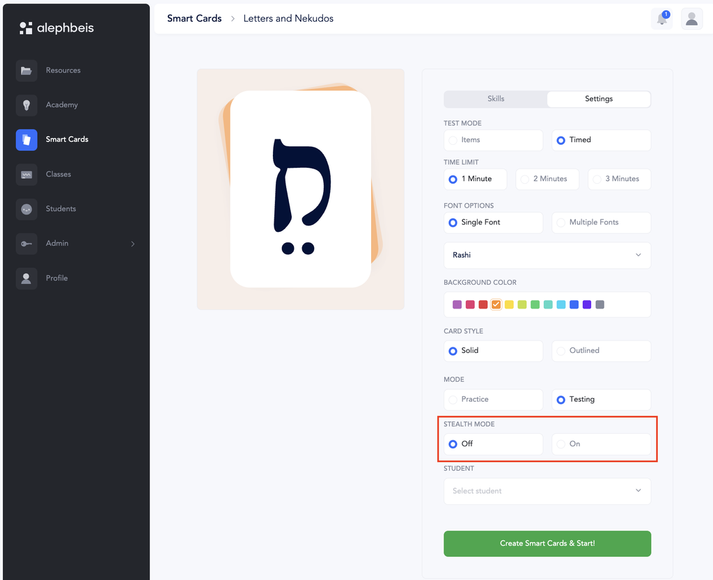Pick the purple background color swatch

tap(457, 304)
